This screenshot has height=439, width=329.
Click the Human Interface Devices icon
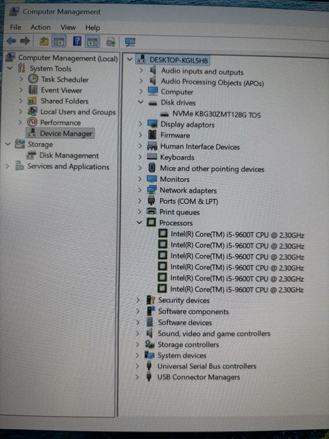pyautogui.click(x=152, y=146)
